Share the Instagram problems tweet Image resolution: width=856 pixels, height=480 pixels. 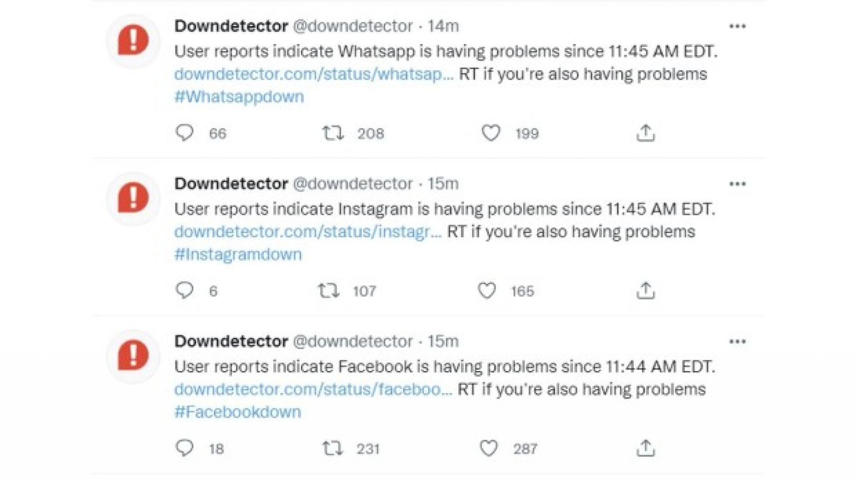tap(645, 291)
